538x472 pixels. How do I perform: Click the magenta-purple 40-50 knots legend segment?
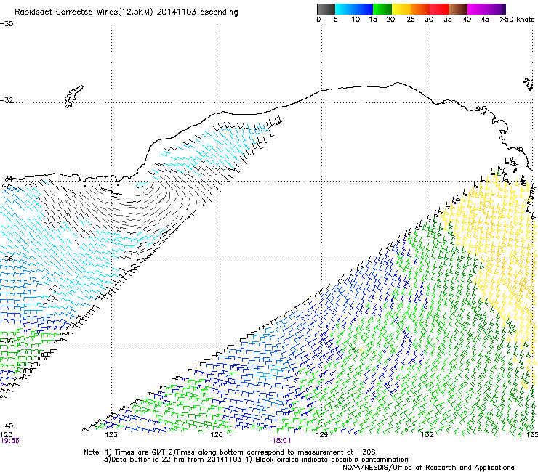(486, 9)
